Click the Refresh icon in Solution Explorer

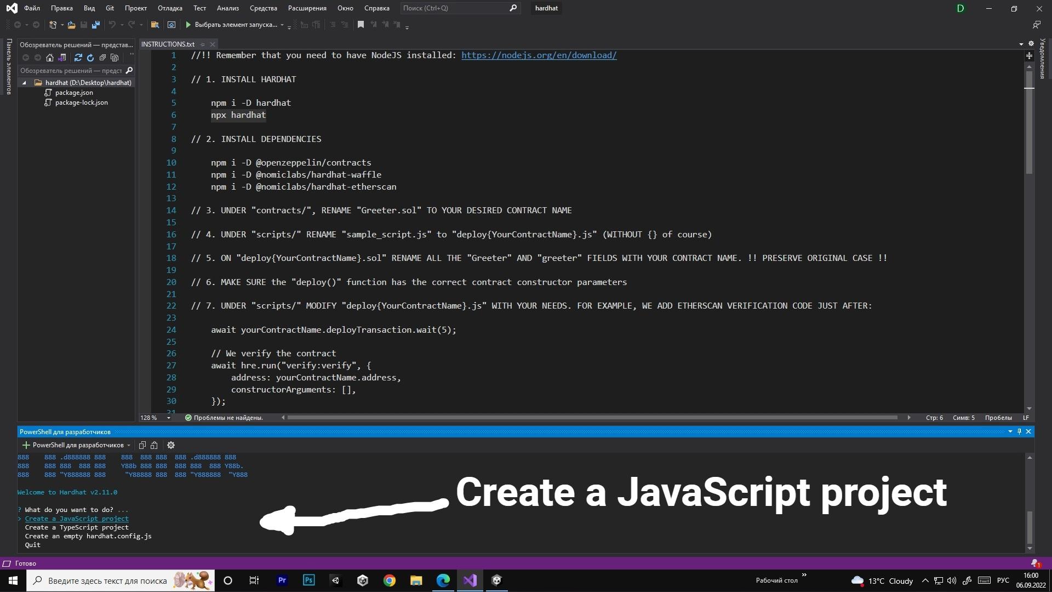pos(90,58)
